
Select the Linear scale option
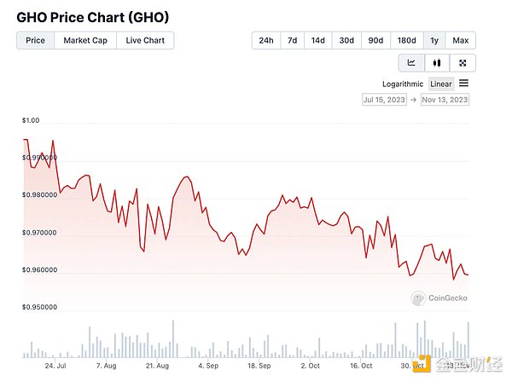pyautogui.click(x=441, y=84)
